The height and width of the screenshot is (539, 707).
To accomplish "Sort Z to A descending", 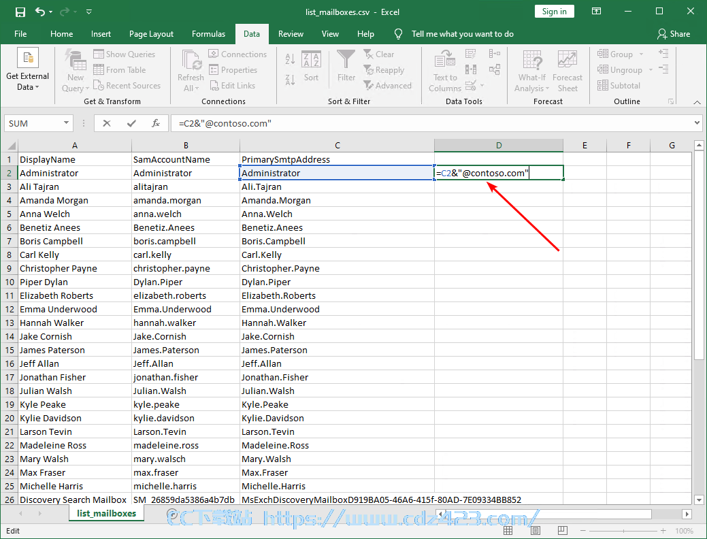I will pyautogui.click(x=290, y=80).
